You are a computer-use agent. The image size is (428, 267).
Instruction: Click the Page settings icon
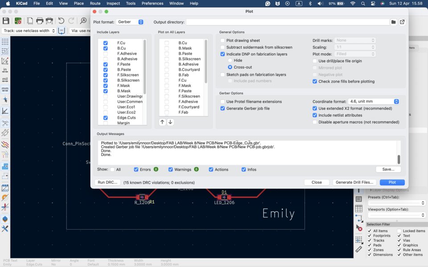click(x=30, y=21)
